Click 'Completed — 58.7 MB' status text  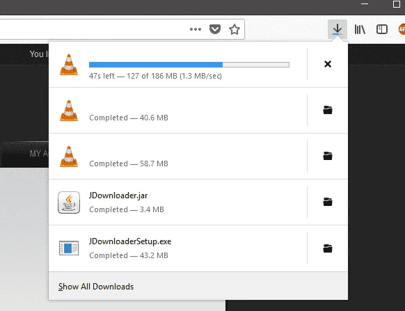129,164
